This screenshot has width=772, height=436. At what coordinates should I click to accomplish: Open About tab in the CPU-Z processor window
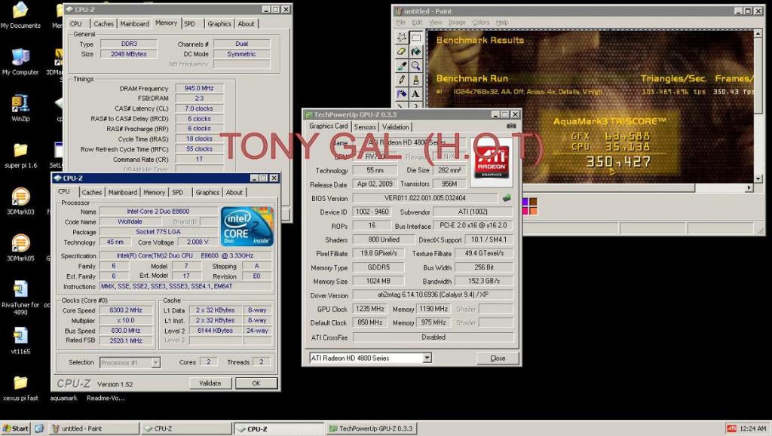234,192
